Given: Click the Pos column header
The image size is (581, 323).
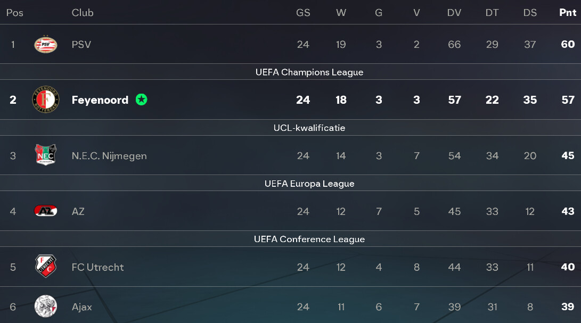Looking at the screenshot, I should [x=15, y=13].
